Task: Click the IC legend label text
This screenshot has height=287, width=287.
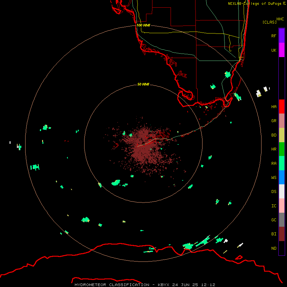Action: tap(274, 206)
